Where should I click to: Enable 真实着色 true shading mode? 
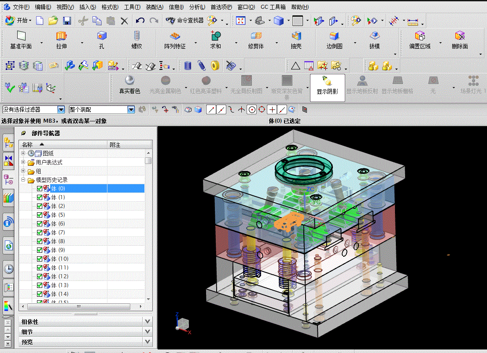click(129, 85)
